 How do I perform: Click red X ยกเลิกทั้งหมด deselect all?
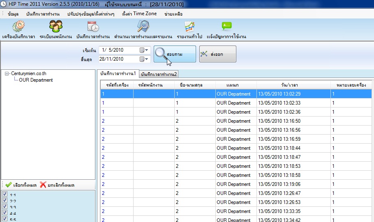(43, 185)
